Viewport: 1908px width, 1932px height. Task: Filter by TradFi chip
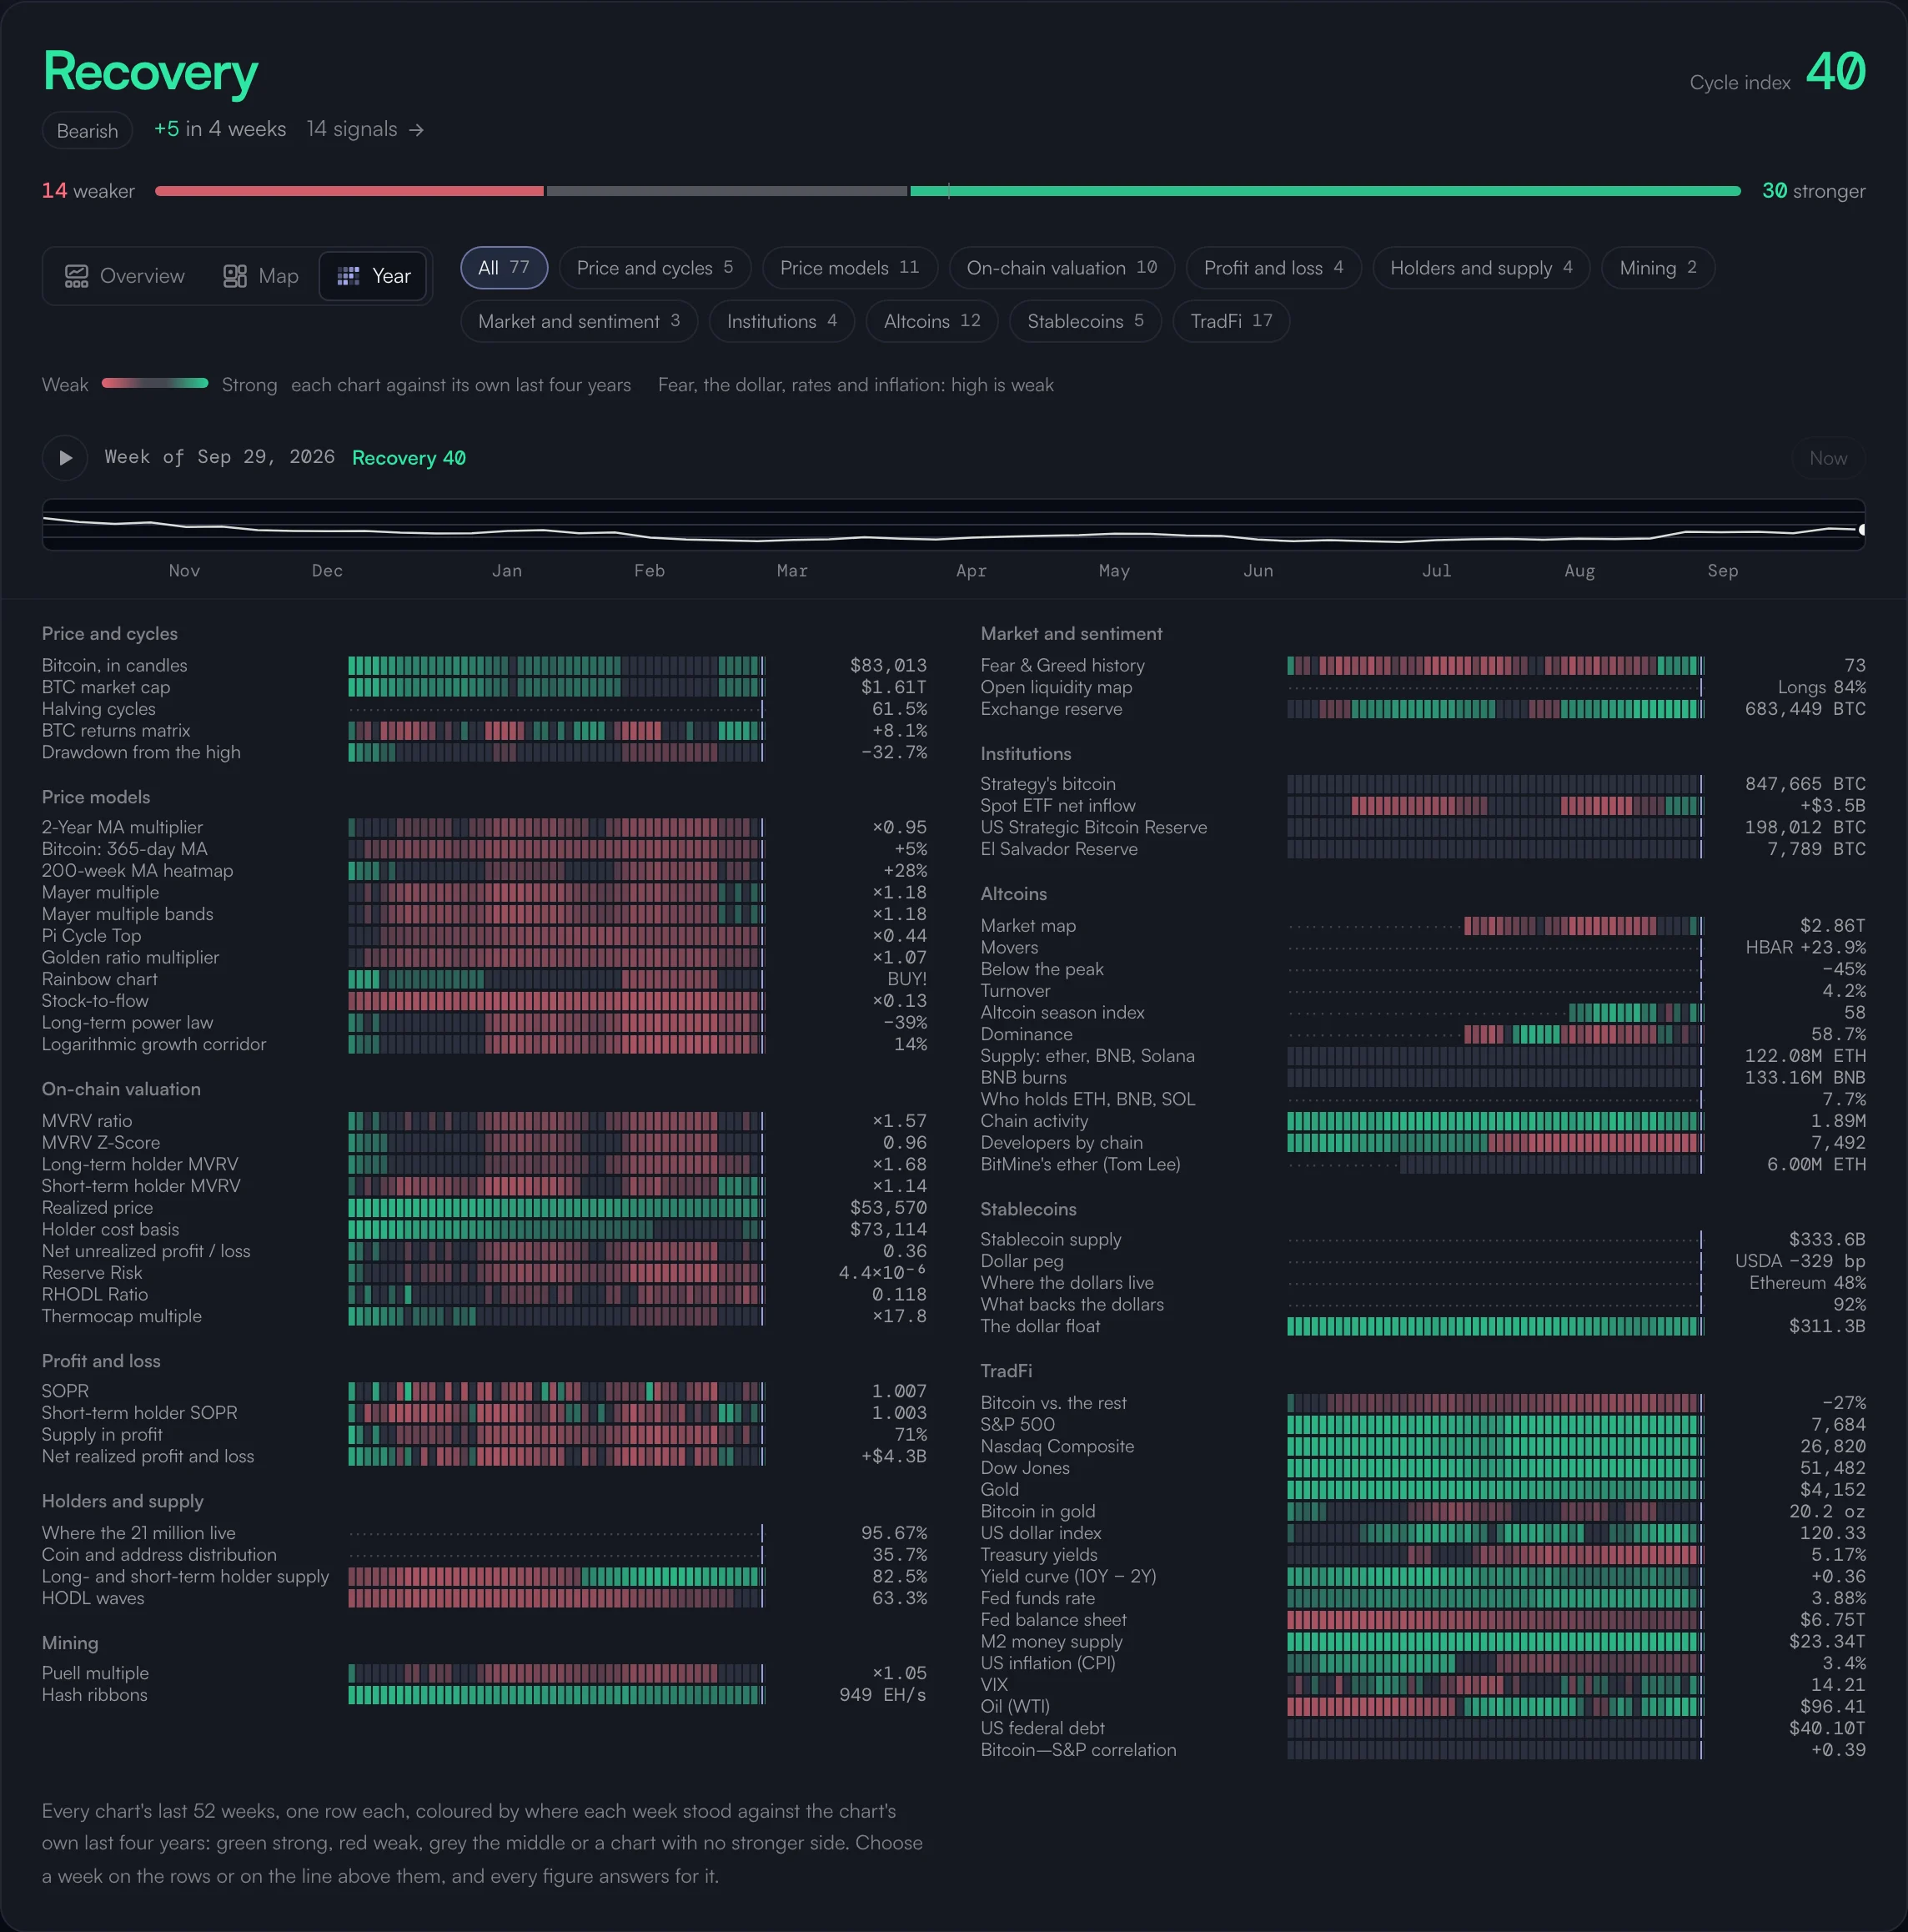[1232, 321]
